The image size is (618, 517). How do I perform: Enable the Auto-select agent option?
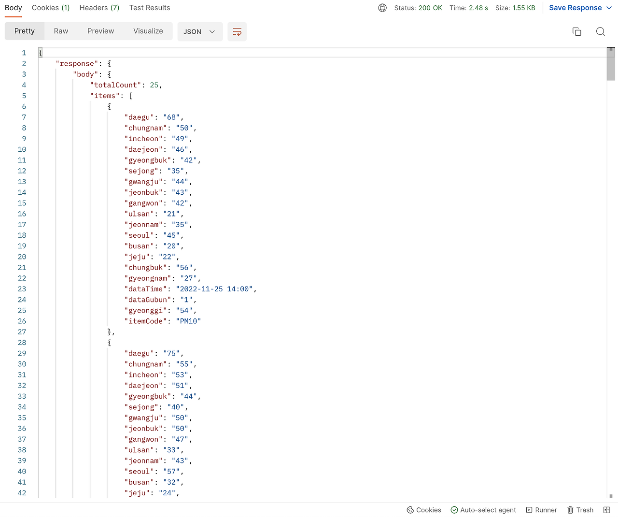click(483, 510)
